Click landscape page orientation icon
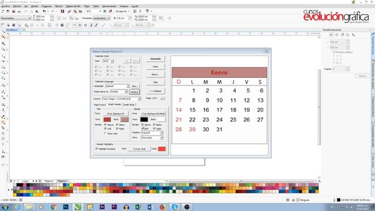The image size is (375, 211). pos(64,18)
